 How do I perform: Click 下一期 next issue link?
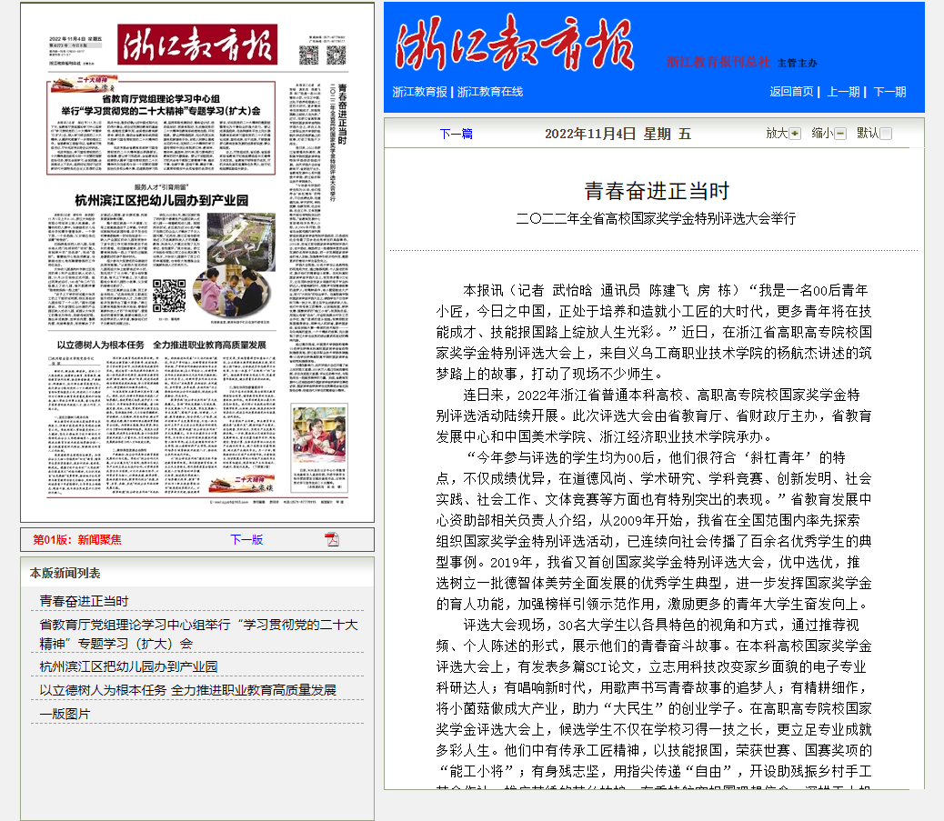[889, 92]
